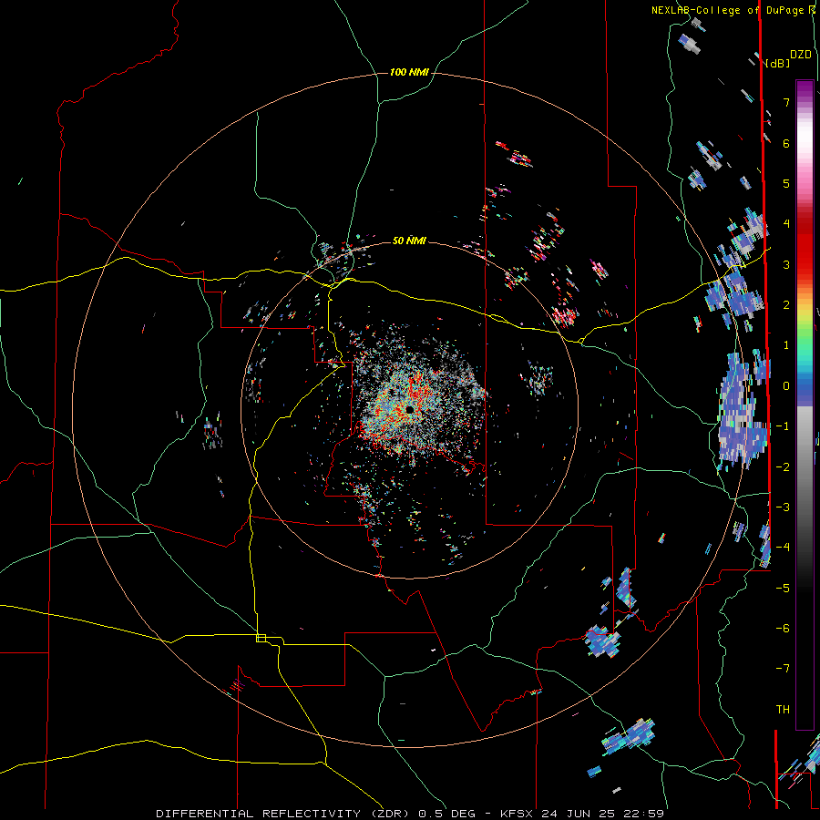Click the -7 value on the color scale
820x820 pixels.
783,669
